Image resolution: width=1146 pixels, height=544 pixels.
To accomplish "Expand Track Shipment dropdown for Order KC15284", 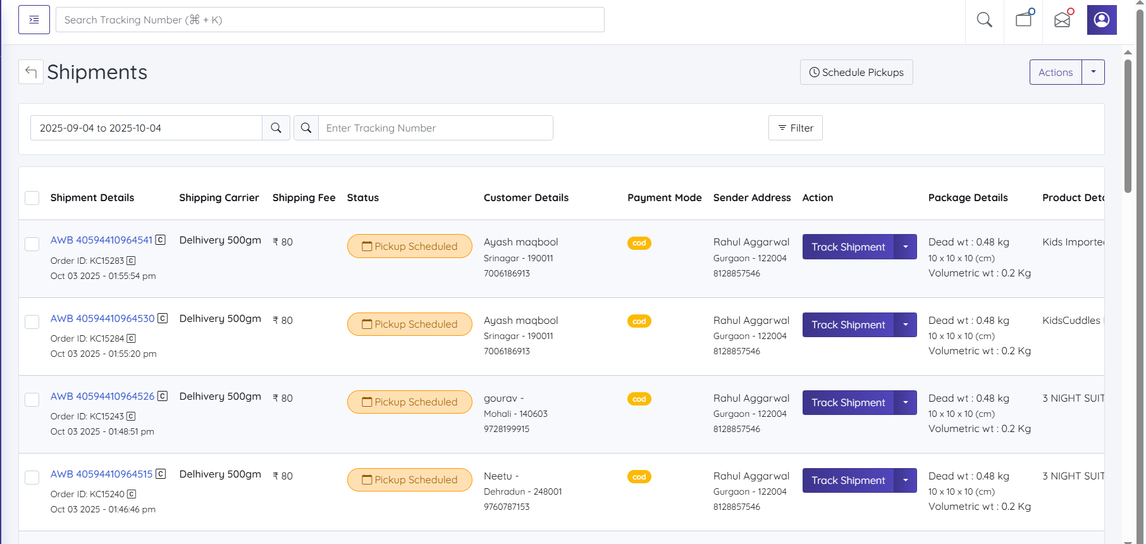I will point(906,325).
